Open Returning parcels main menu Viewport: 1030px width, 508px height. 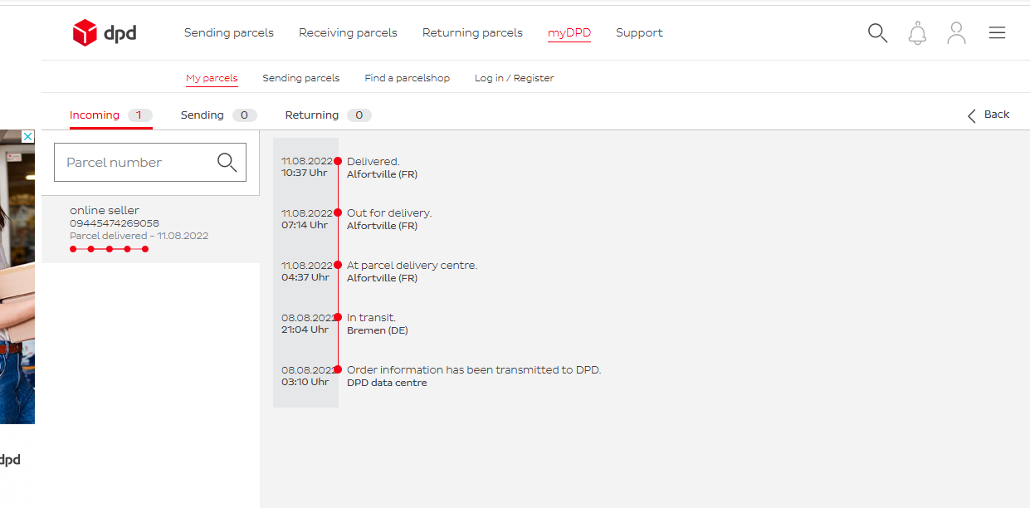(472, 33)
